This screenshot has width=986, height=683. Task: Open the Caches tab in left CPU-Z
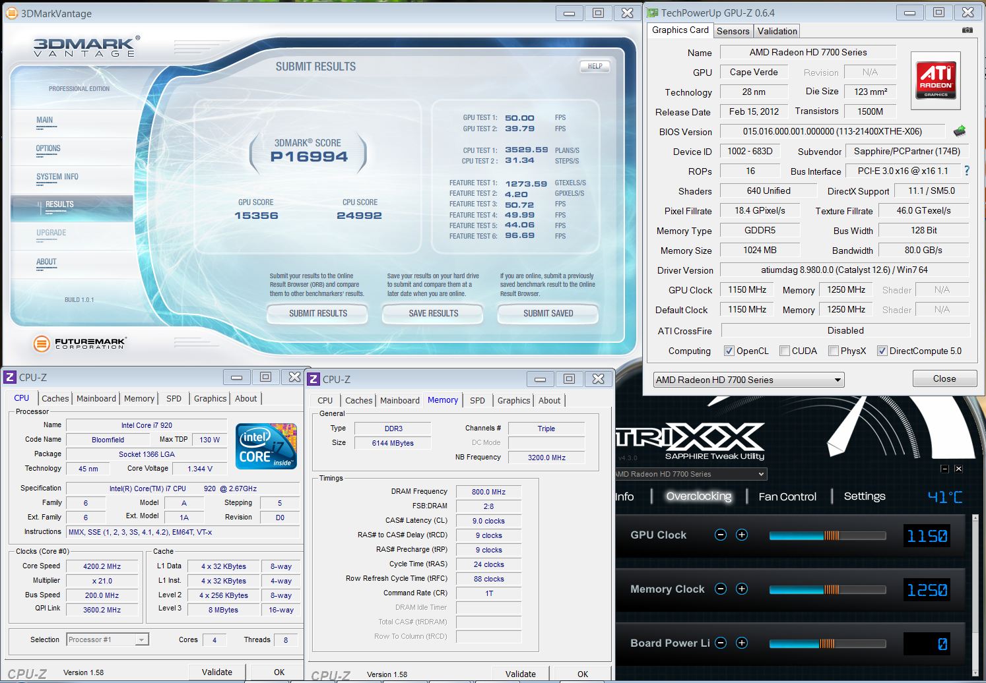click(x=55, y=398)
